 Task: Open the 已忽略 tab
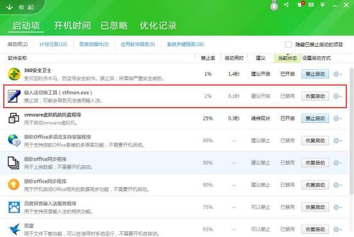[x=114, y=26]
